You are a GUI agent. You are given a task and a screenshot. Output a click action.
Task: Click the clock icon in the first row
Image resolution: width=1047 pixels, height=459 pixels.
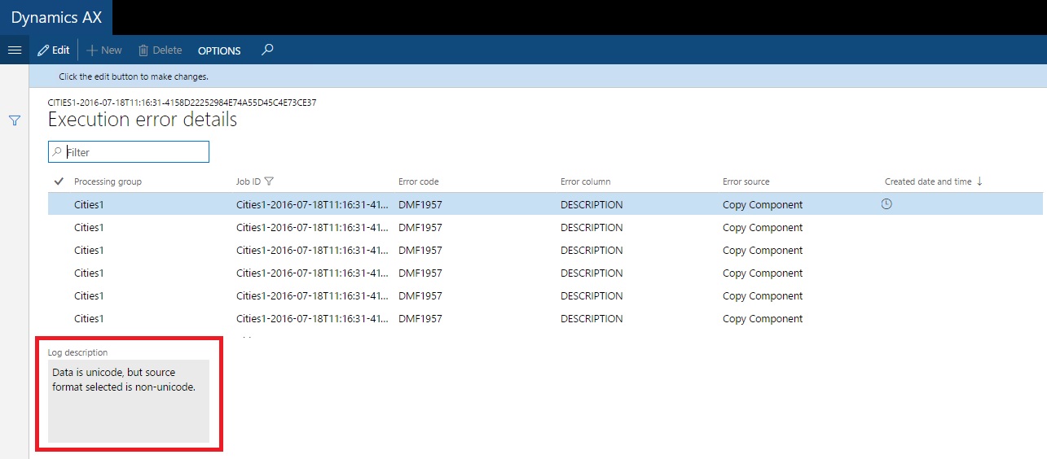pos(886,204)
